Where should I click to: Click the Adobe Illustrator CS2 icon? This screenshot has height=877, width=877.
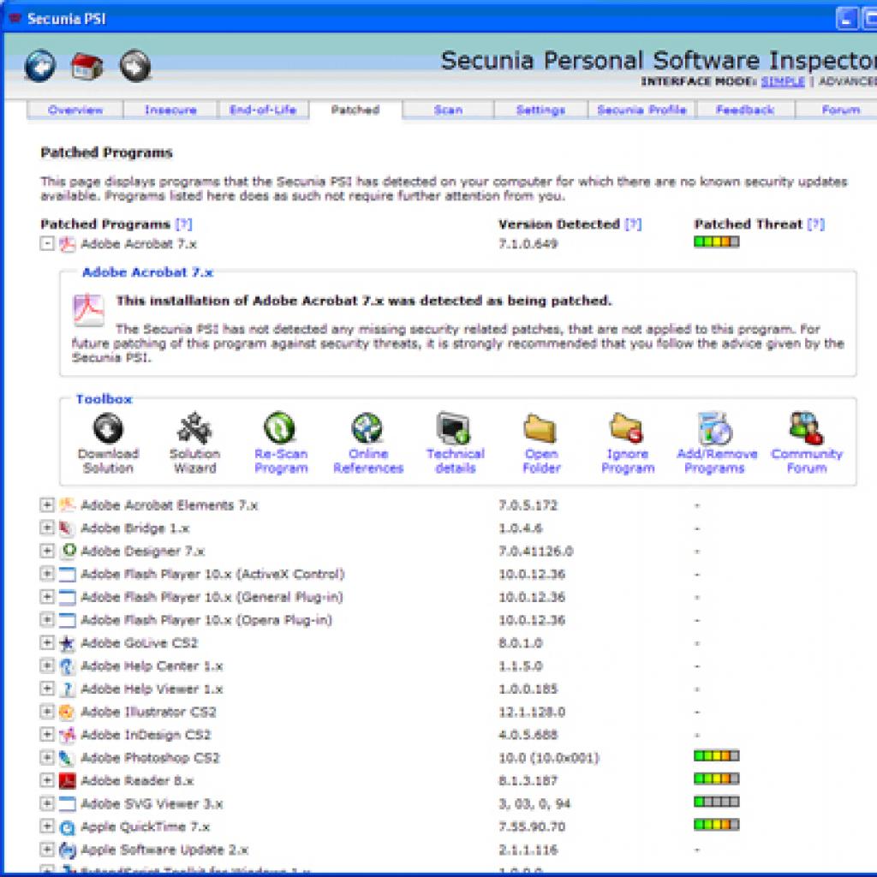[x=67, y=712]
